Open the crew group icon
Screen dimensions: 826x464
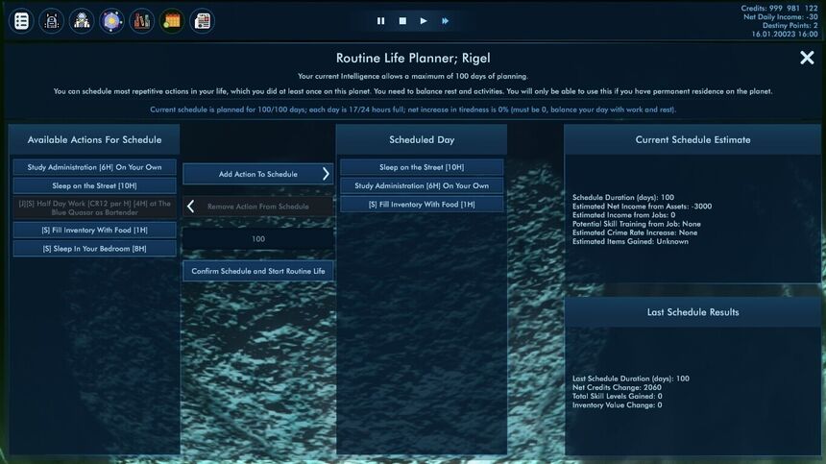click(x=81, y=21)
